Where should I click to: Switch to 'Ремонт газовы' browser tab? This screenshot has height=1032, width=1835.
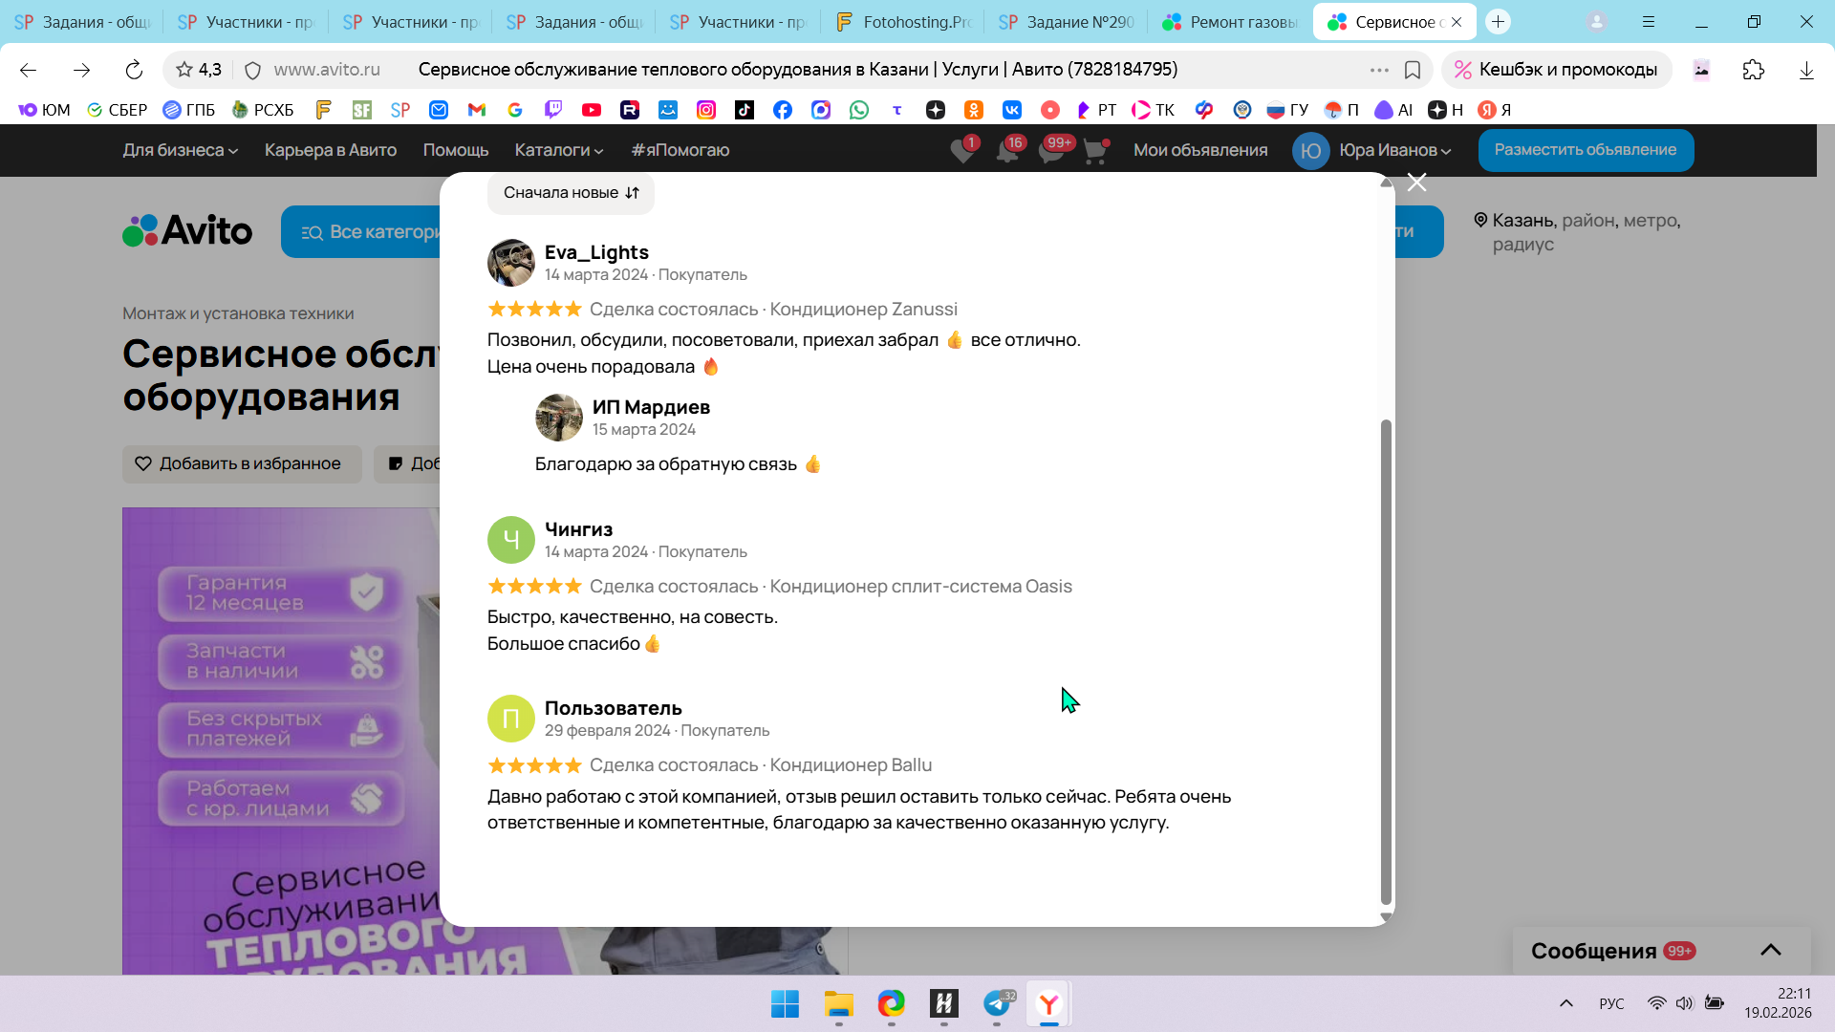point(1230,21)
